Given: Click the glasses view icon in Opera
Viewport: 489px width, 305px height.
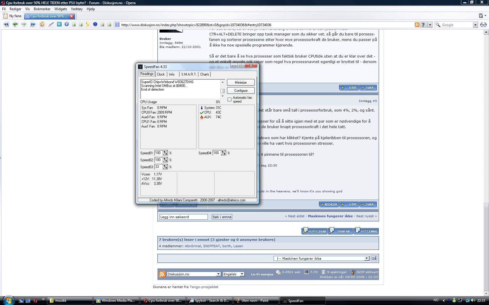Looking at the screenshot, I should pos(483,25).
